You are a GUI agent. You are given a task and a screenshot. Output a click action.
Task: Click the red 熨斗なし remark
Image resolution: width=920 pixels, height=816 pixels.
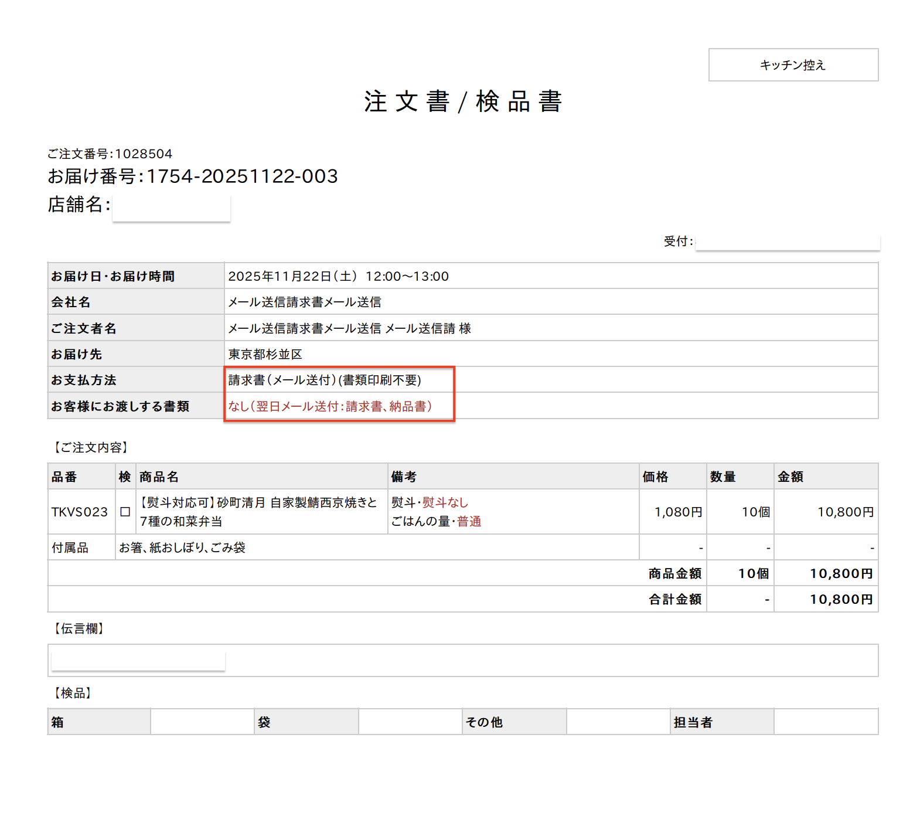coord(445,502)
